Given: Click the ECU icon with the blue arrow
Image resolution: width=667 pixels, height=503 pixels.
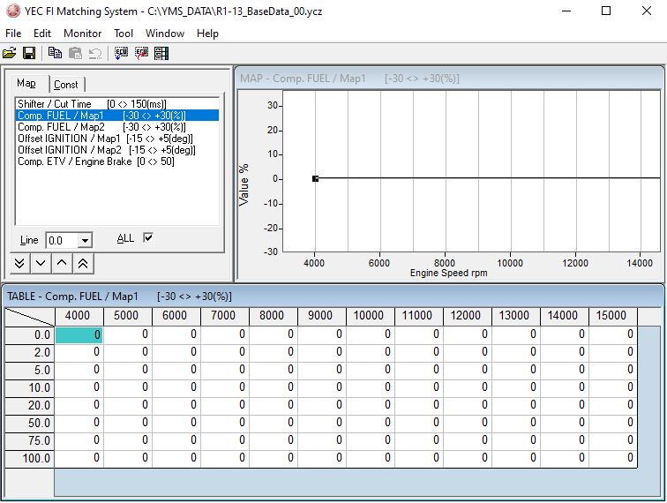Looking at the screenshot, I should click(121, 53).
